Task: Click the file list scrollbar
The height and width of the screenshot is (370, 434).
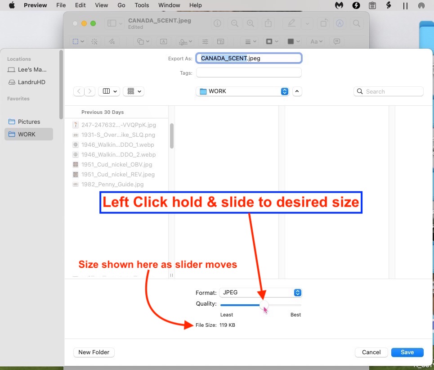Action: [x=172, y=135]
